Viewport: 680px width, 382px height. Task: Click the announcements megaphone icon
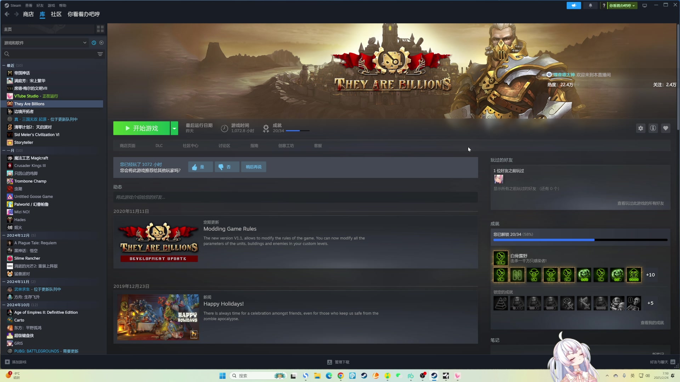click(574, 5)
